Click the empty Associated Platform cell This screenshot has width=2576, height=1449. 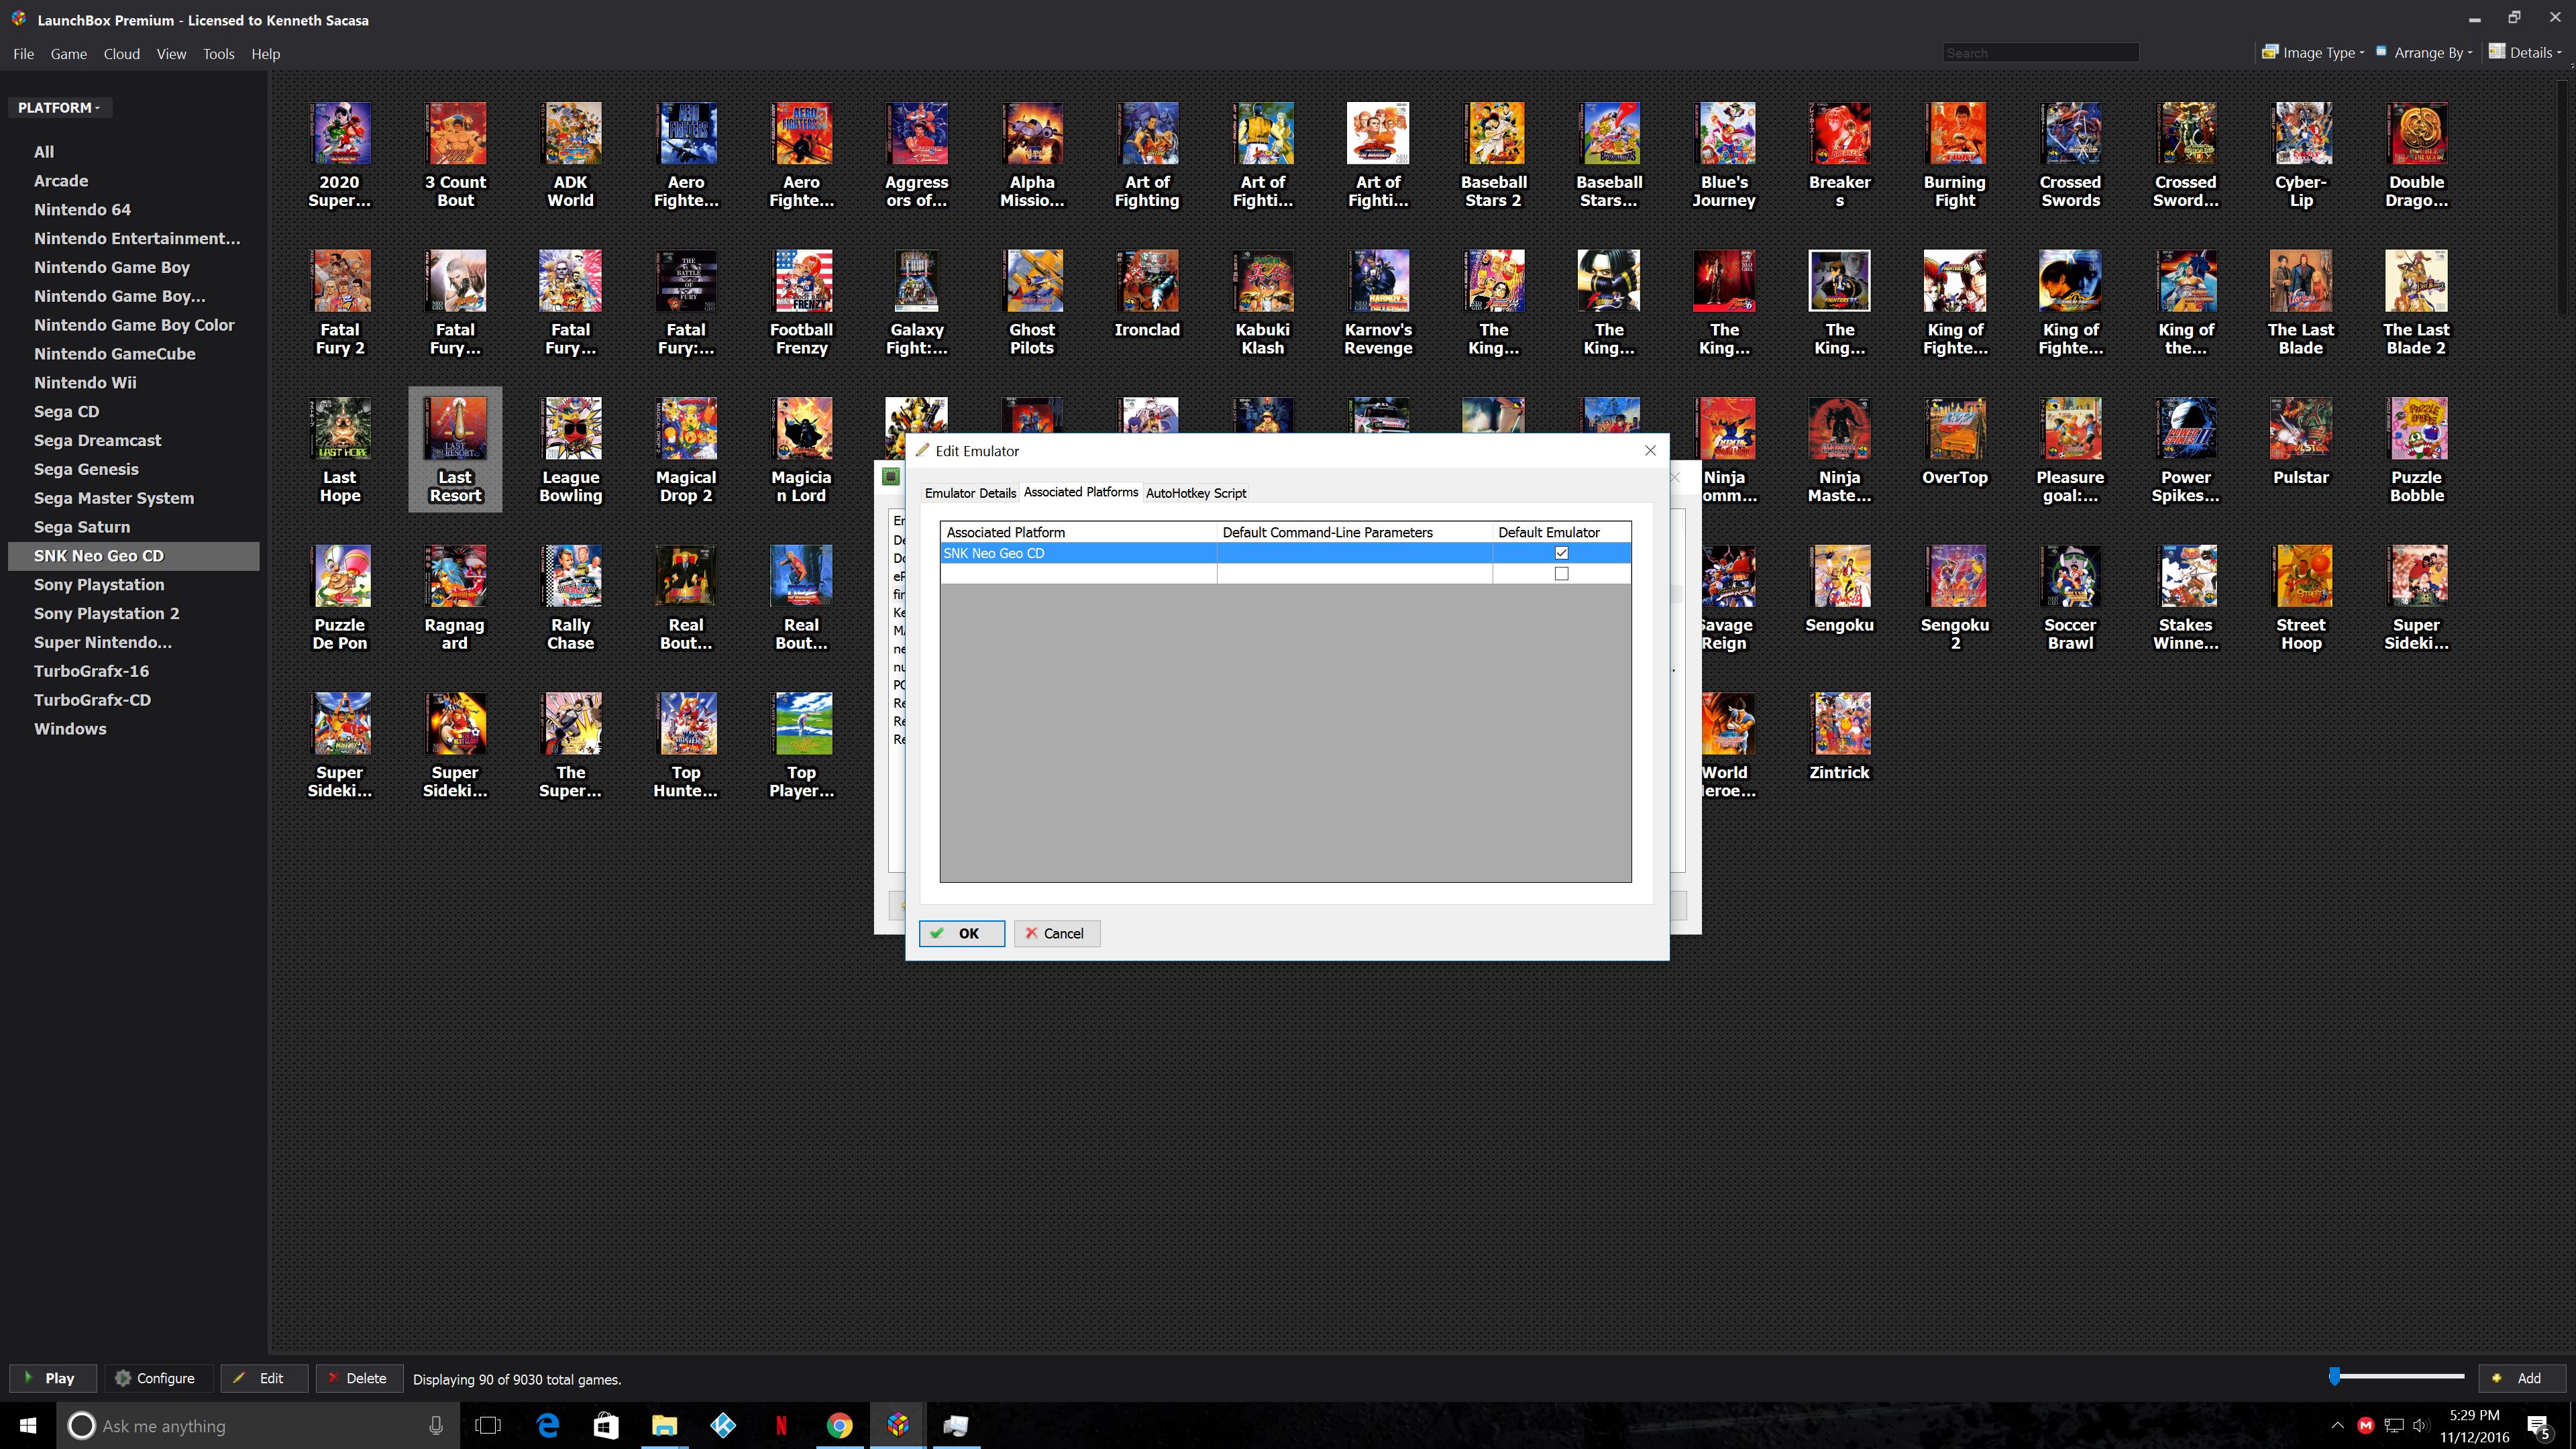pos(1078,574)
